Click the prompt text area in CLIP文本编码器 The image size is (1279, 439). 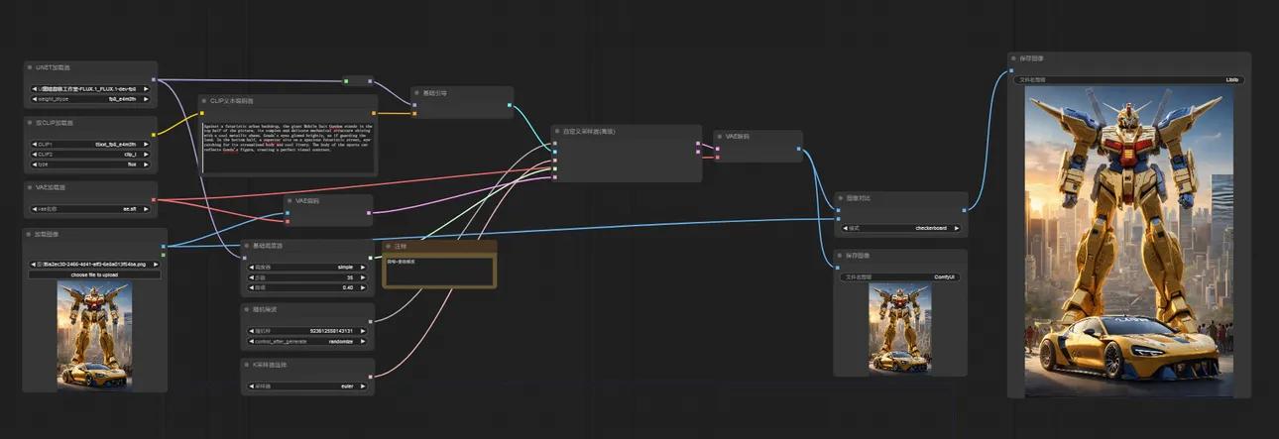288,147
